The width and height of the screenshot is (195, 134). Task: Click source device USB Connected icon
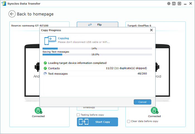pos(38,110)
